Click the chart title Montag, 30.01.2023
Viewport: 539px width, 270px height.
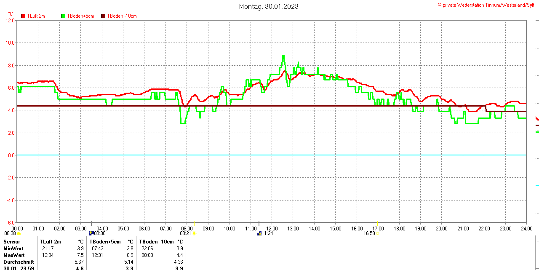pos(269,6)
